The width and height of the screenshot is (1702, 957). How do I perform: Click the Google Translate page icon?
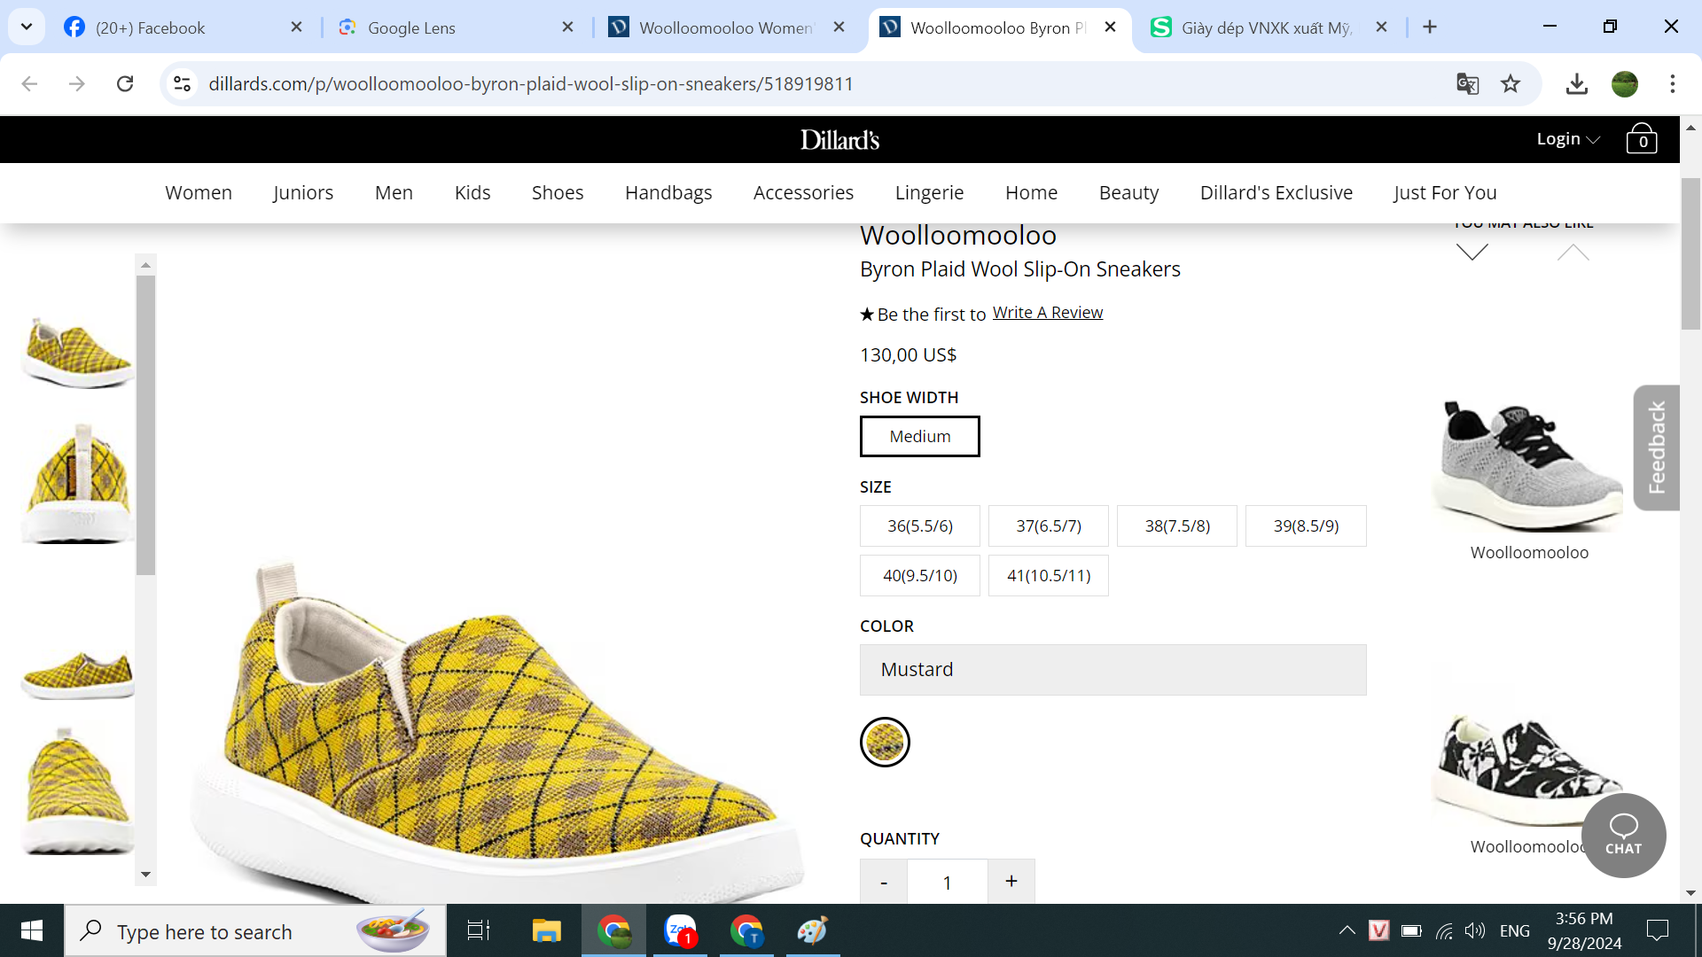pos(1467,83)
